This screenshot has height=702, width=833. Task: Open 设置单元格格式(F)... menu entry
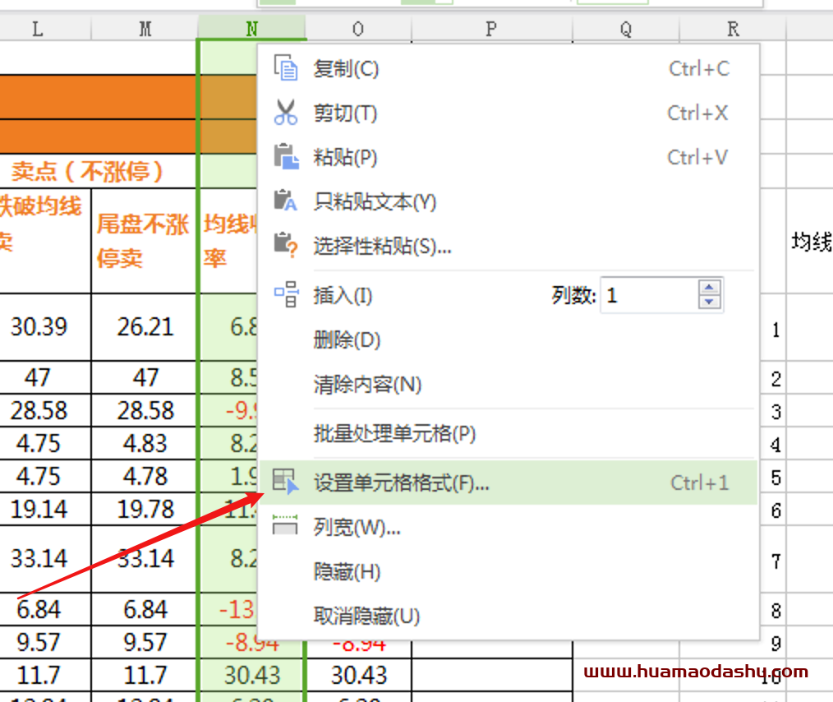[x=508, y=483]
